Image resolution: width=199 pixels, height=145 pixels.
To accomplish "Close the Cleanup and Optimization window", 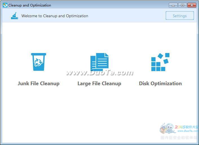I will click(x=192, y=5).
